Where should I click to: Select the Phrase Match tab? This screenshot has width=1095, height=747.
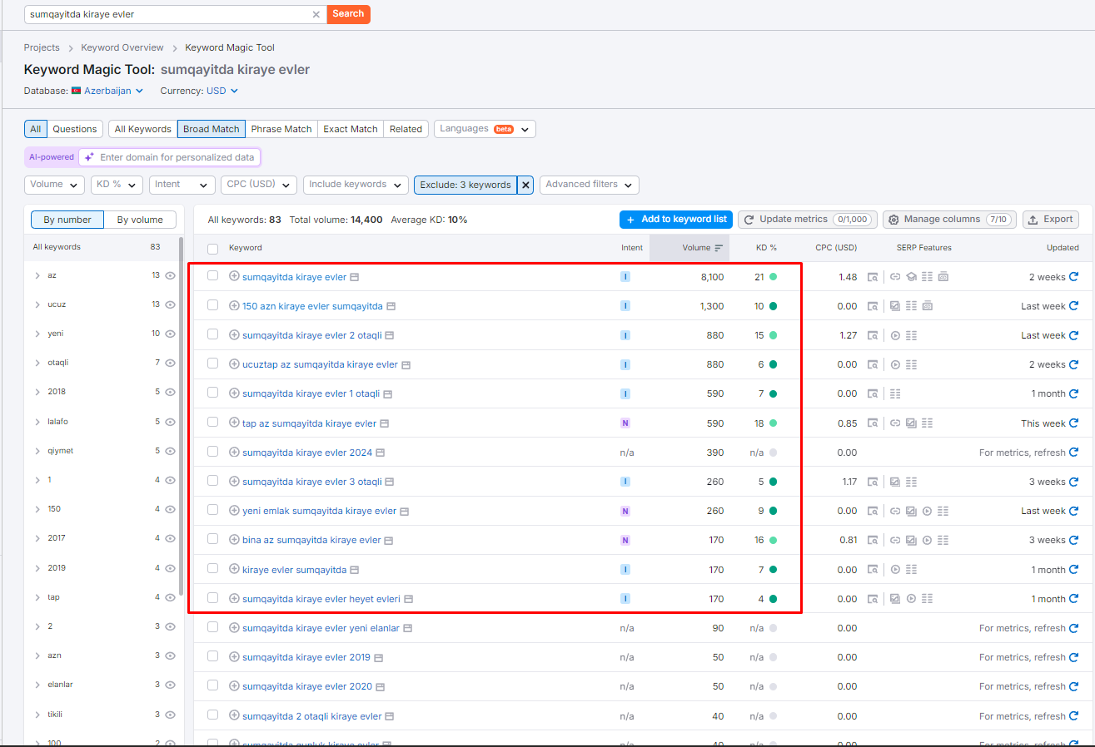pyautogui.click(x=281, y=129)
